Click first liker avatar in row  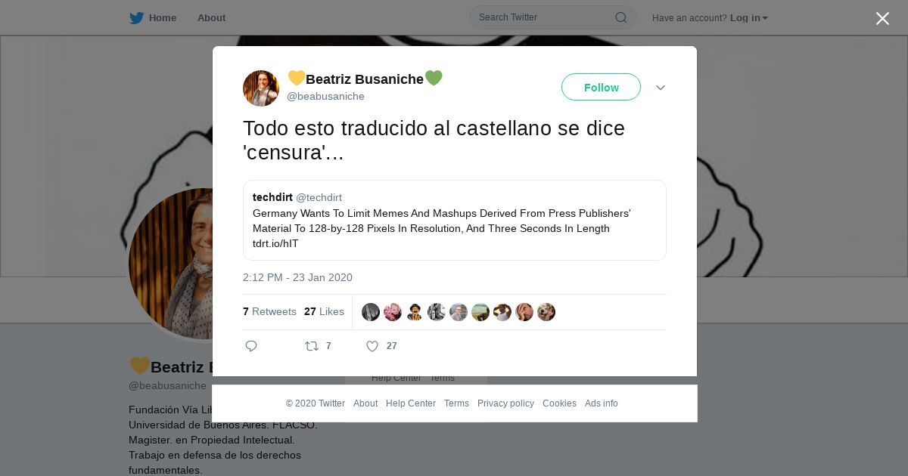[371, 312]
